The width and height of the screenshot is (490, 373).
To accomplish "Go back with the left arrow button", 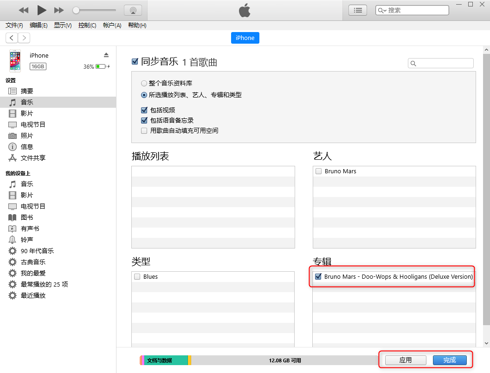I will [x=12, y=38].
